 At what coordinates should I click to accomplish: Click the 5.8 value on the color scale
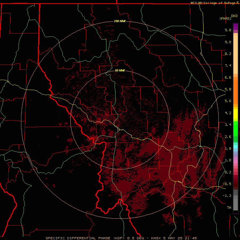click(228, 89)
